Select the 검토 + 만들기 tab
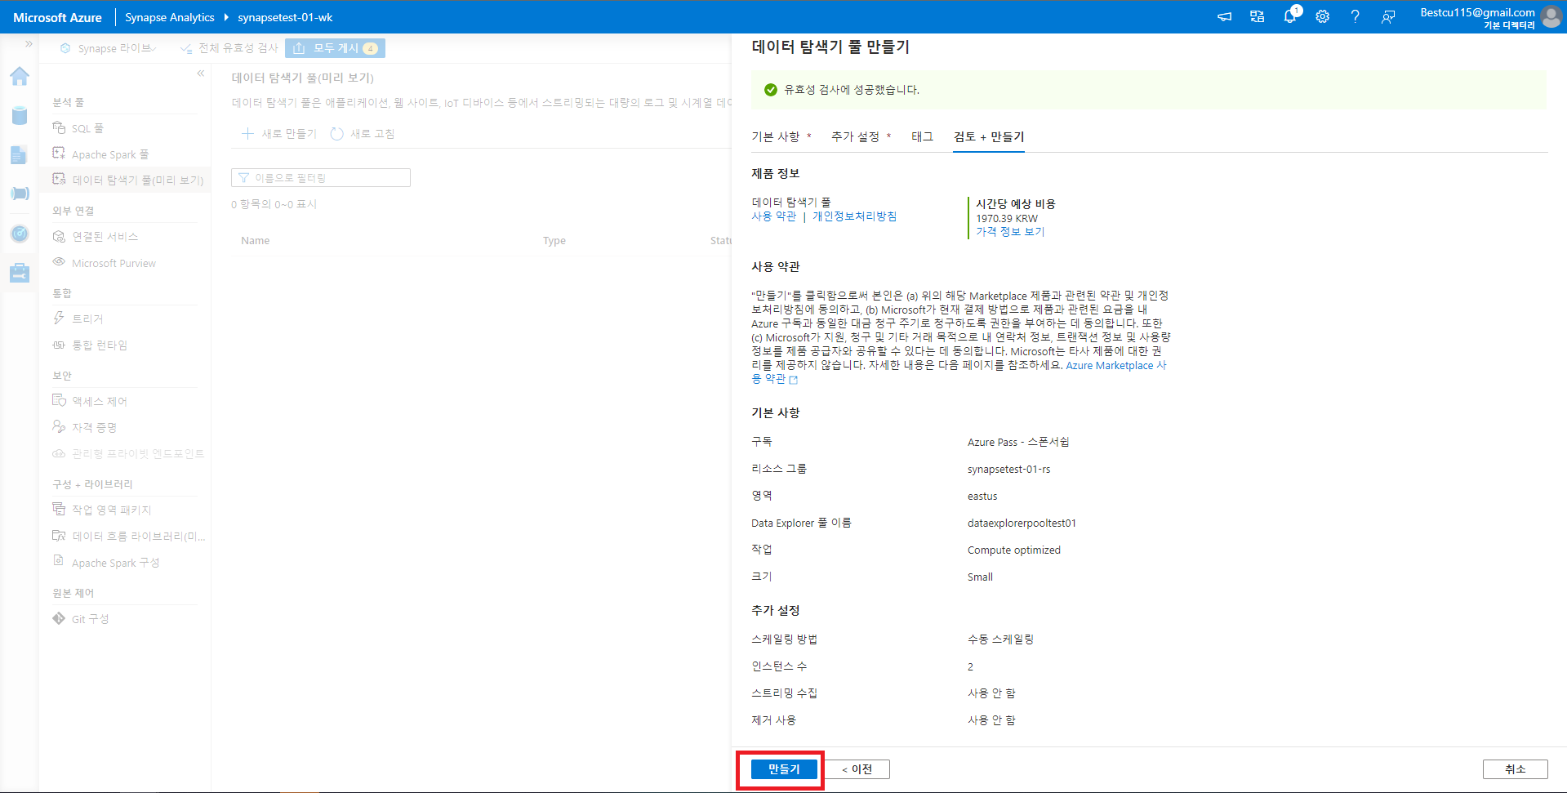1567x793 pixels. click(x=989, y=137)
